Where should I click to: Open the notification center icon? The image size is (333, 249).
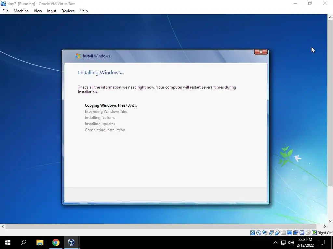(x=322, y=243)
